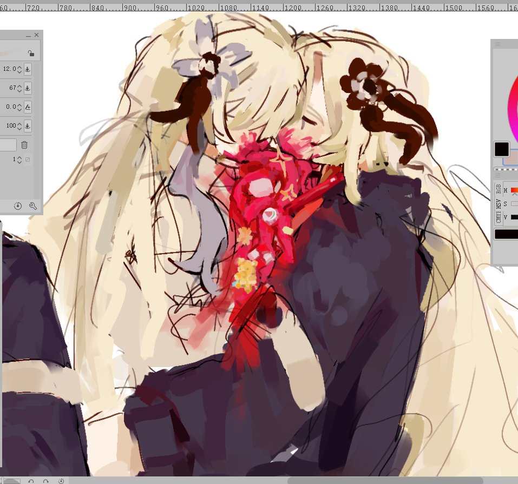Click the color wheel panel menu handle

pyautogui.click(x=498, y=44)
